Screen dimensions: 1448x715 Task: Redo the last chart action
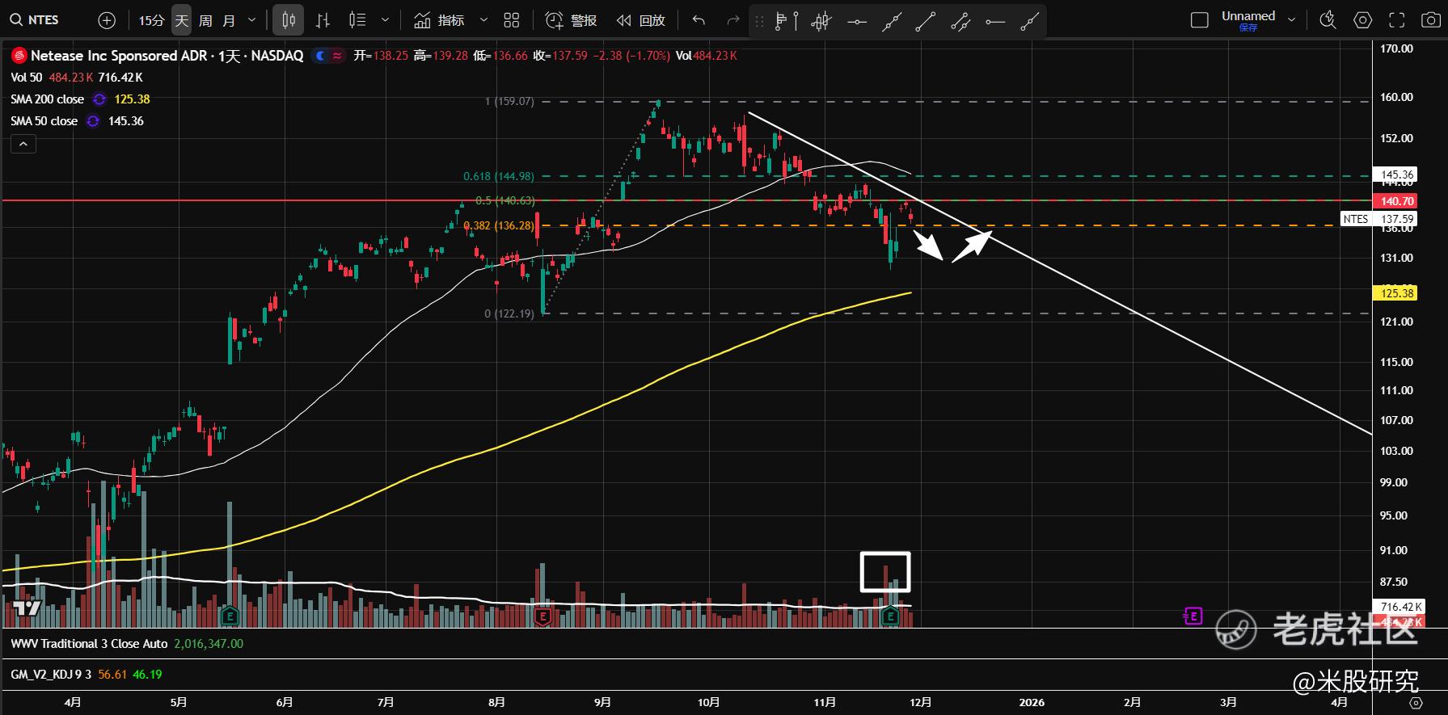[x=733, y=20]
